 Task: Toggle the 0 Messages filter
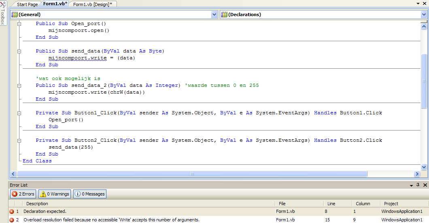coord(90,194)
